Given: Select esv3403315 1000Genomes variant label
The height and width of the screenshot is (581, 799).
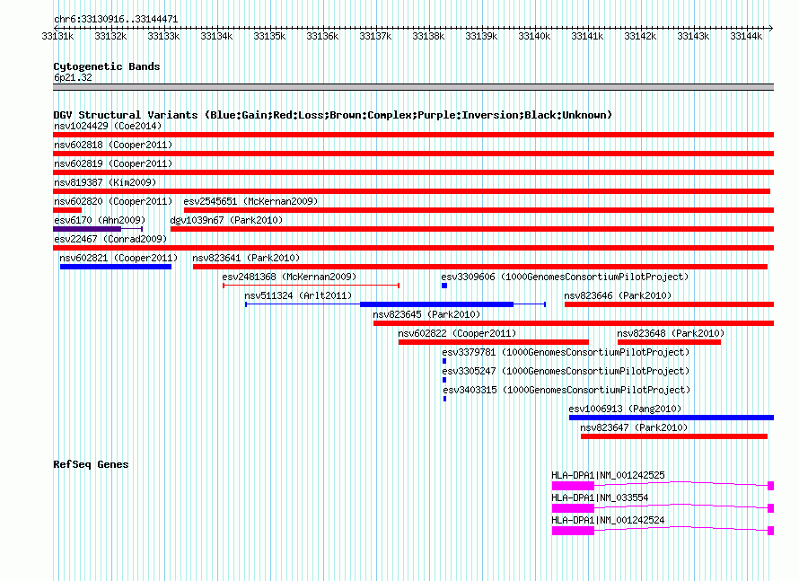Looking at the screenshot, I should pos(566,390).
